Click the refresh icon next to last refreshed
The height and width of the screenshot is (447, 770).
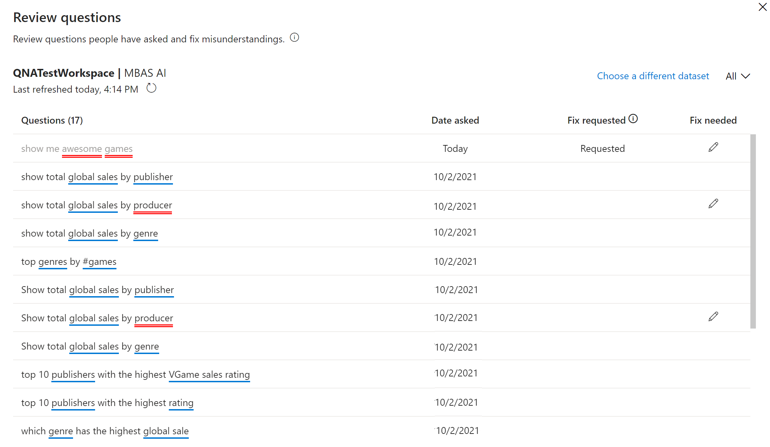click(x=151, y=89)
